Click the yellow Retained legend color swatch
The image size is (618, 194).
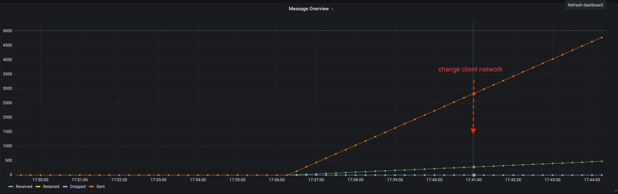pos(38,187)
